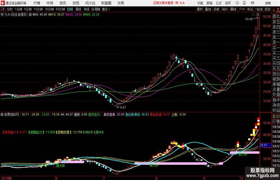Click the 6.67 low price label
Image resolution: width=280 pixels, height=180 pixels.
pos(123,108)
